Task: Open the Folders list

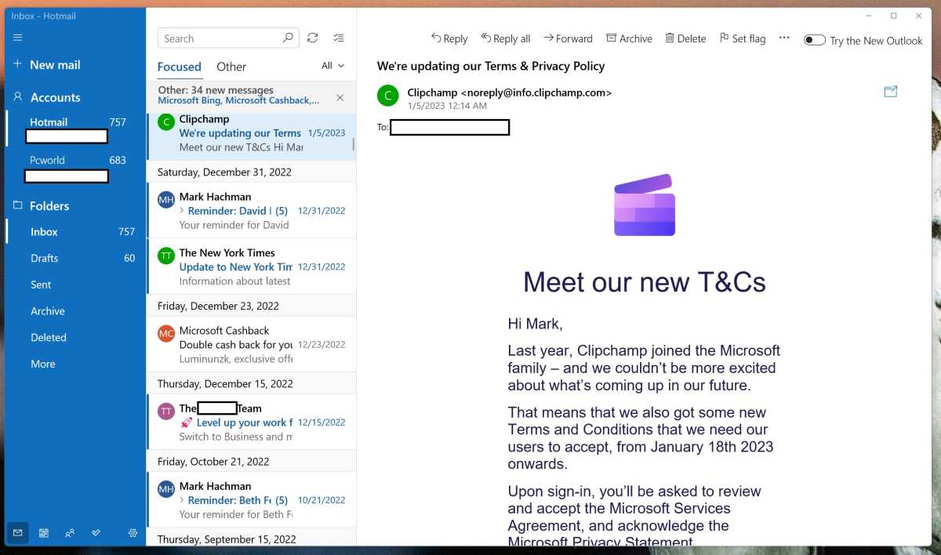Action: pos(42,205)
